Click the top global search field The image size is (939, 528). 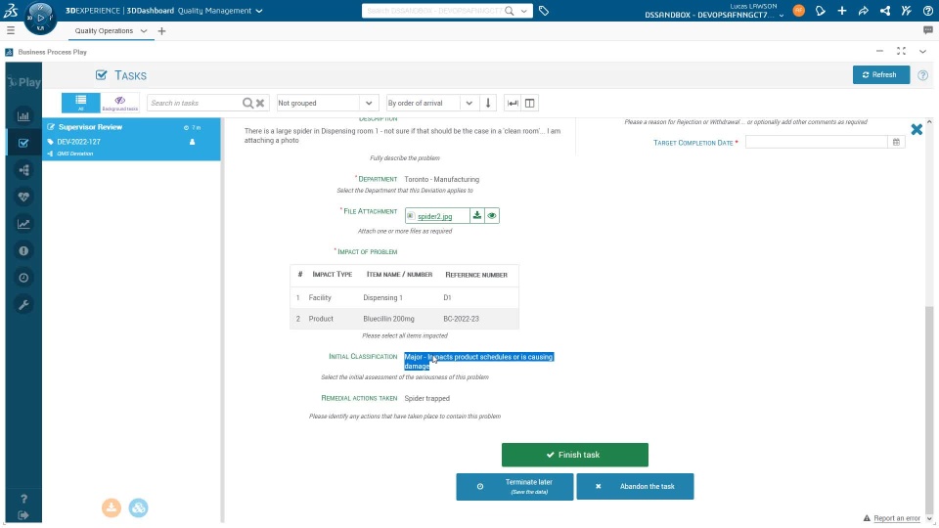coord(434,11)
